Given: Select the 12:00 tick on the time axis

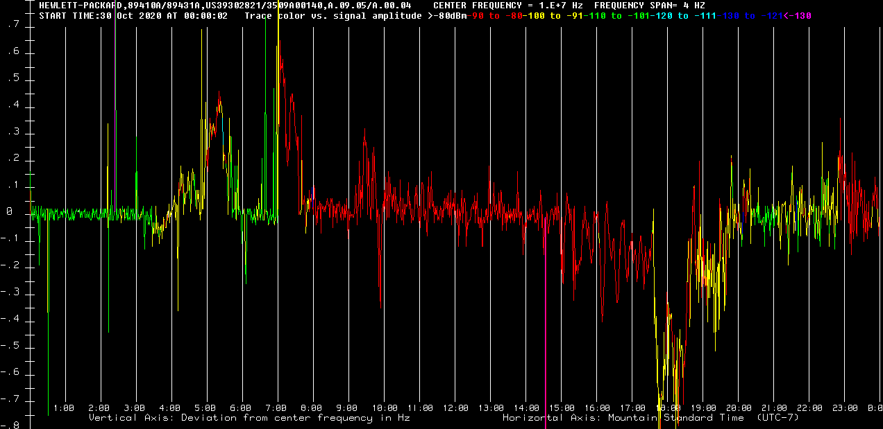Looking at the screenshot, I should click(x=455, y=408).
